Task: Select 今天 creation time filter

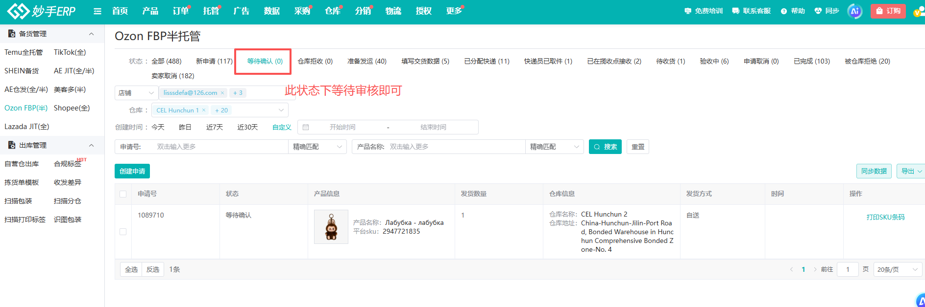Action: (x=158, y=127)
